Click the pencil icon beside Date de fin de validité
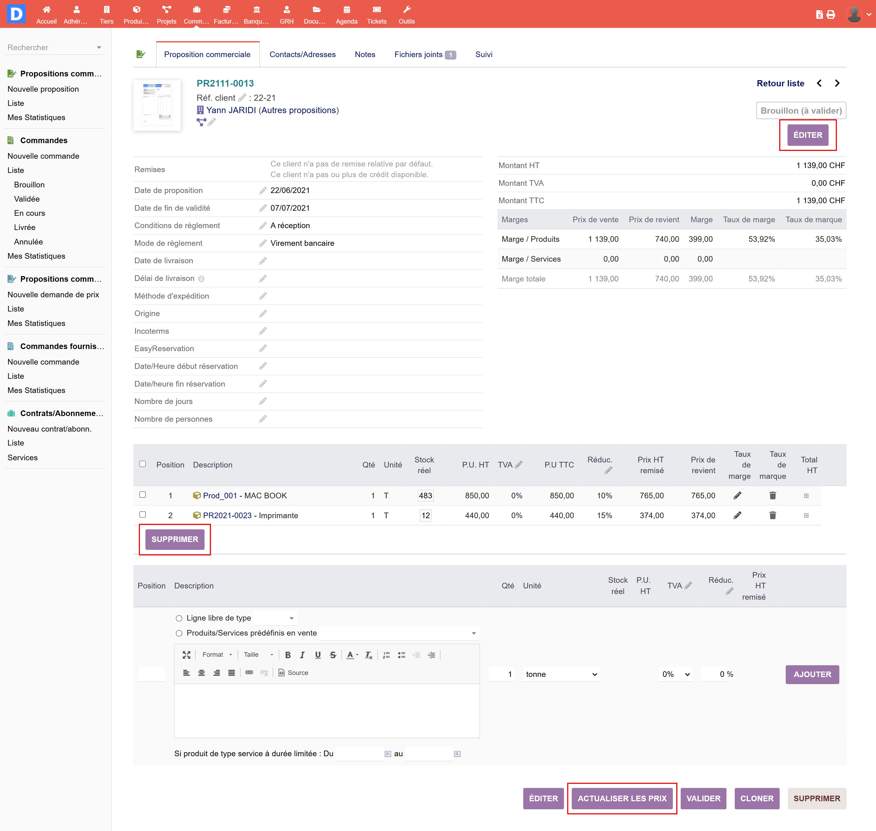This screenshot has width=876, height=831. [263, 208]
